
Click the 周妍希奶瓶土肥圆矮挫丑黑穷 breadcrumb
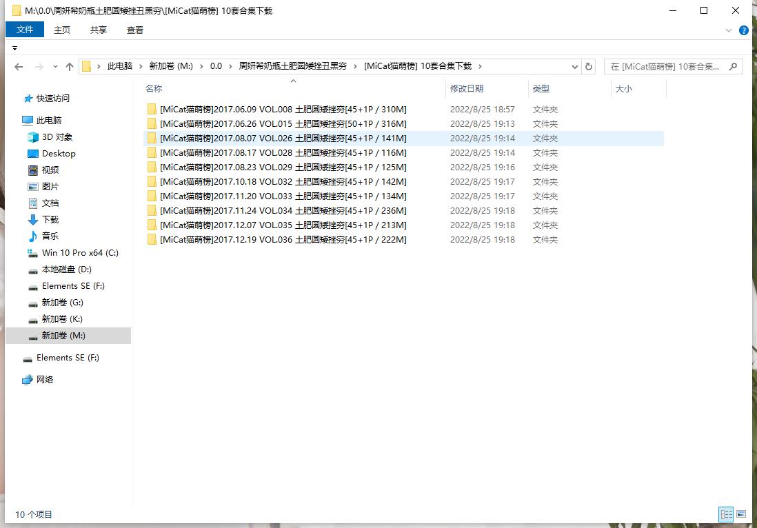(x=292, y=66)
